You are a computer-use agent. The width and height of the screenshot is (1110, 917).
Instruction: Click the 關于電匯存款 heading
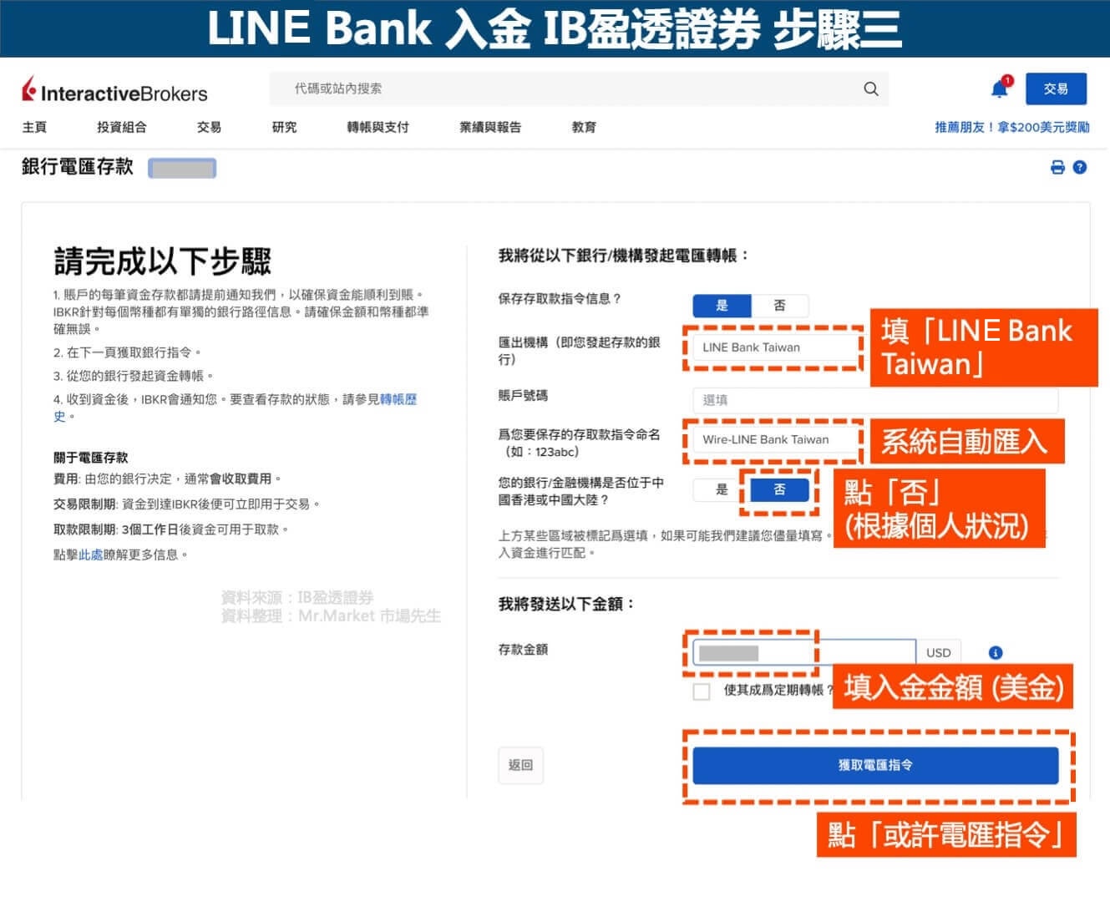coord(91,458)
